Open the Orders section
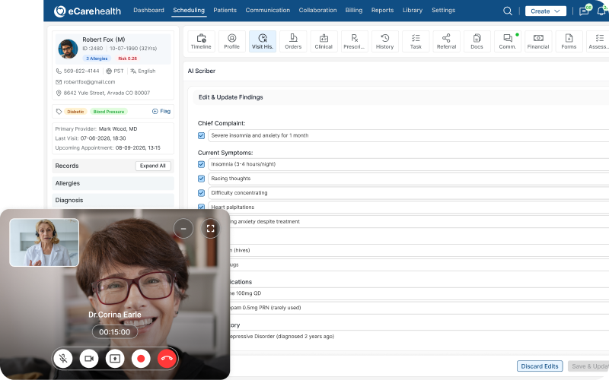This screenshot has width=609, height=380. pos(293,42)
